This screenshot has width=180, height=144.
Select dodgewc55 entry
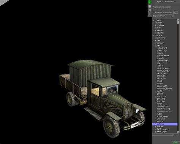point(162,86)
